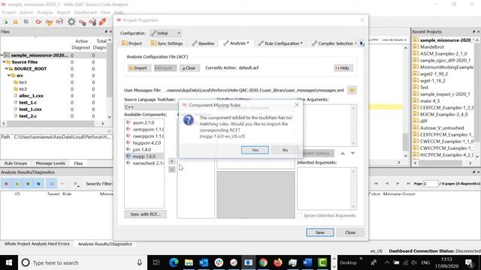Viewport: 481px width, 270px height.
Task: Select the inc1 folder in Files tree
Action: pyautogui.click(x=23, y=82)
